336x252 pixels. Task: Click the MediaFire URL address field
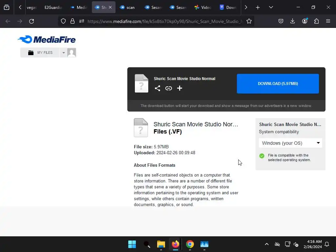(165, 21)
